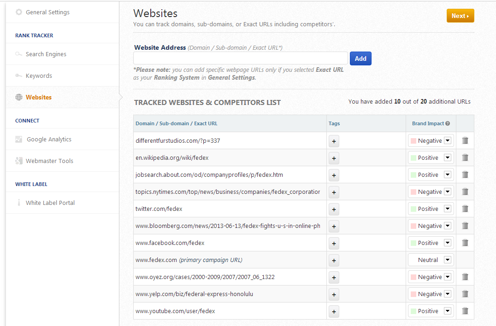The width and height of the screenshot is (496, 326).
Task: Click the blue Add button
Action: (x=360, y=58)
